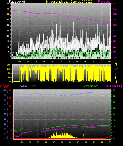Image resolution: width=123 pixels, height=146 pixels.
Task: Click the Solar legend label
Action: point(34,86)
